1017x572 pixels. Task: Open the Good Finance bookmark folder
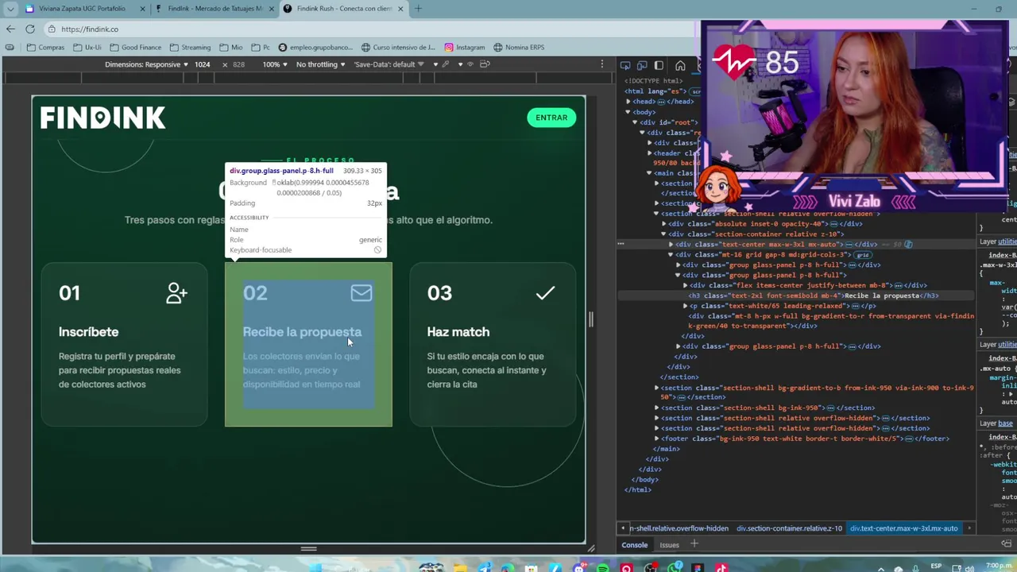(x=135, y=47)
